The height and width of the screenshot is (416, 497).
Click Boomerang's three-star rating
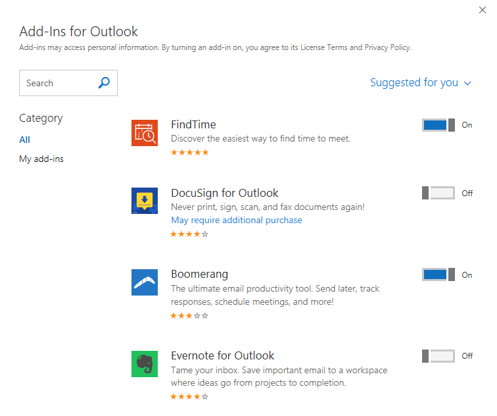click(x=189, y=316)
